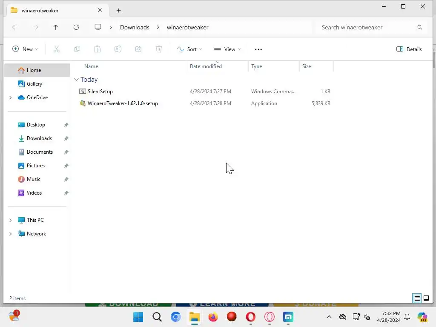Image resolution: width=436 pixels, height=327 pixels.
Task: Open a new tab with plus button
Action: pyautogui.click(x=118, y=11)
